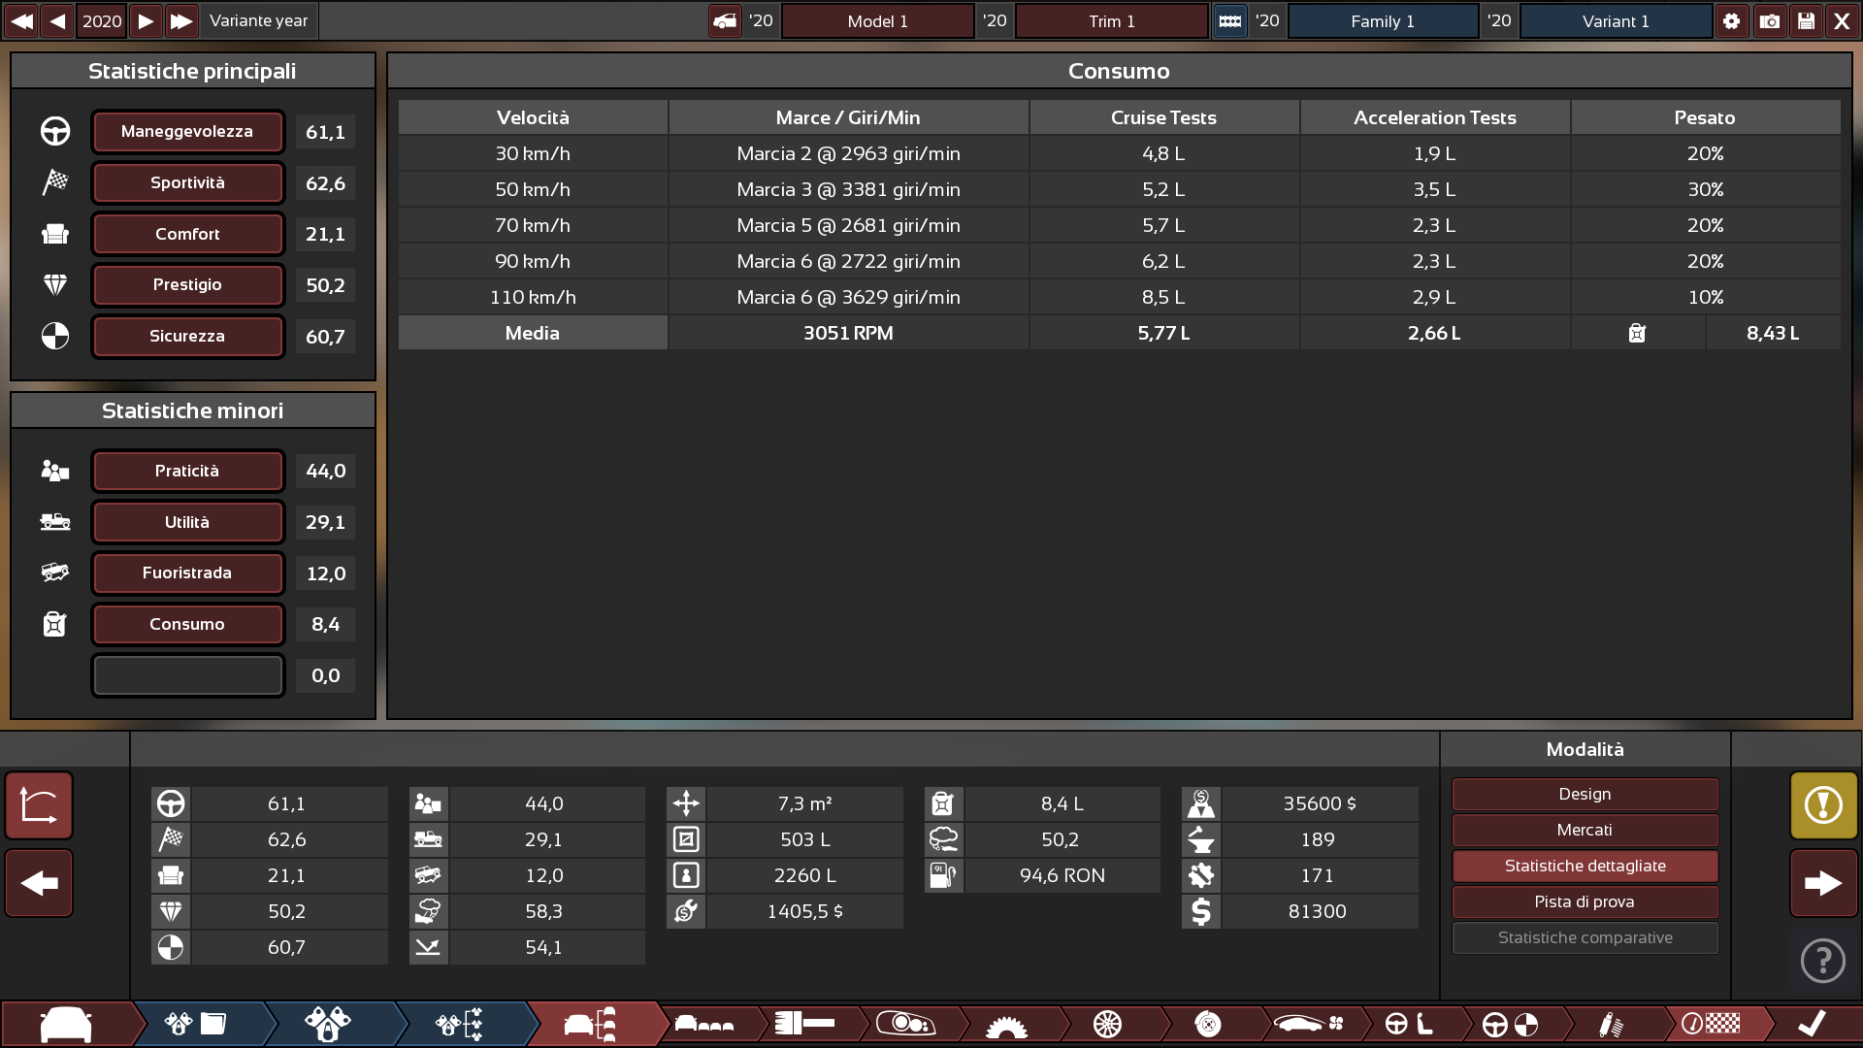Open the help question mark

pos(1823,961)
